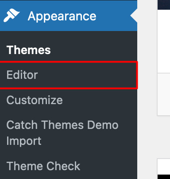The image size is (170, 179).
Task: Click empty dark sidebar space beside Themes
Action: (93, 50)
